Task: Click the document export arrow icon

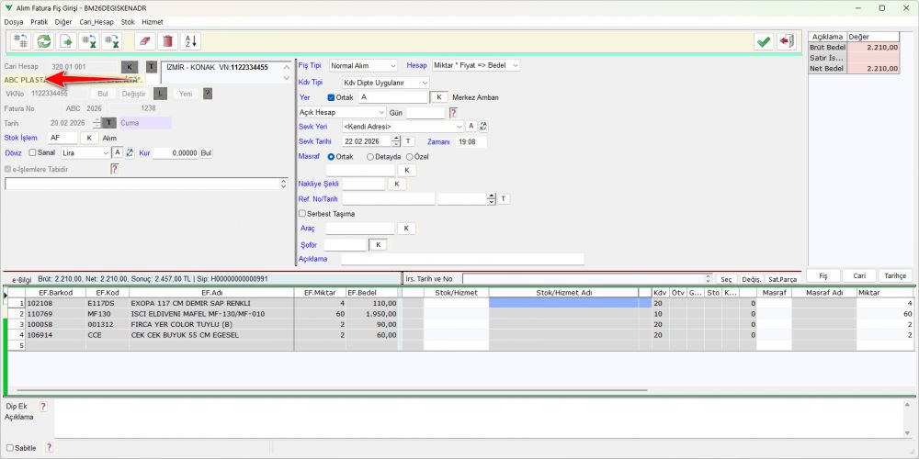Action: click(x=66, y=41)
